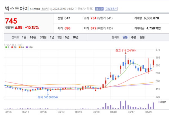169x121 pixels.
Task: Click the 거래량 value 6,600,078
Action: pos(151,18)
